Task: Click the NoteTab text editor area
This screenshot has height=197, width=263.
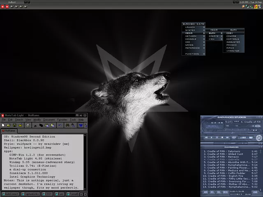Action: (43, 162)
